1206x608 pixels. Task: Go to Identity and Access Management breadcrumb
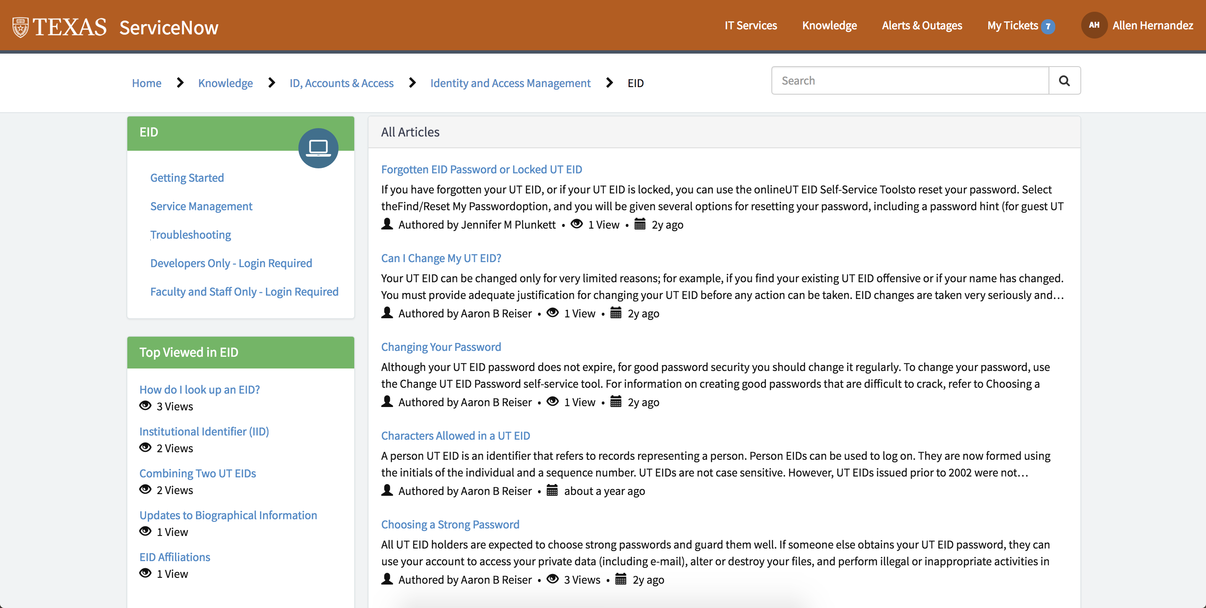(510, 83)
